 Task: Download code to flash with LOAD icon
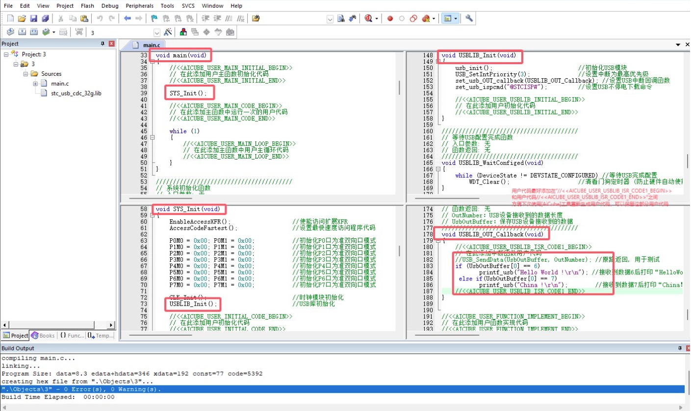(x=79, y=32)
